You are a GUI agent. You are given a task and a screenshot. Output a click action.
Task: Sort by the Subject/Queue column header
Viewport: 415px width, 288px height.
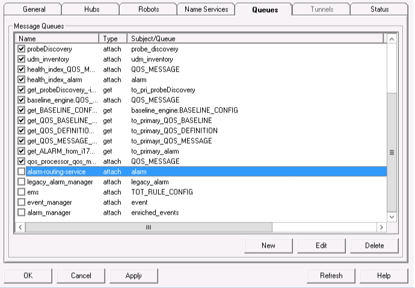[256, 38]
